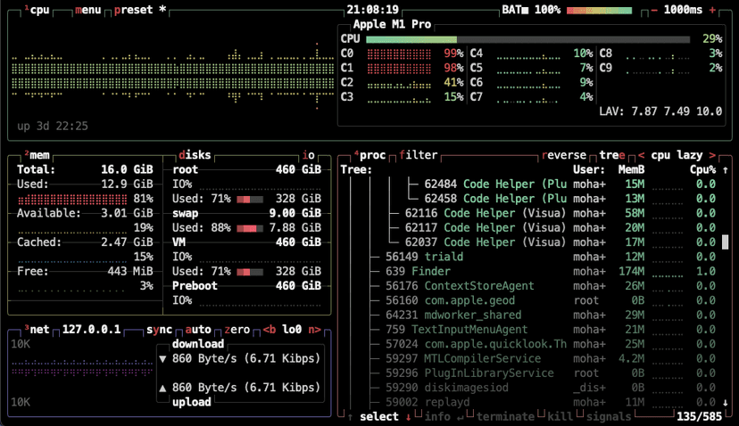The width and height of the screenshot is (739, 426).
Task: Click the CPU total usage meter bar
Action: pyautogui.click(x=527, y=38)
